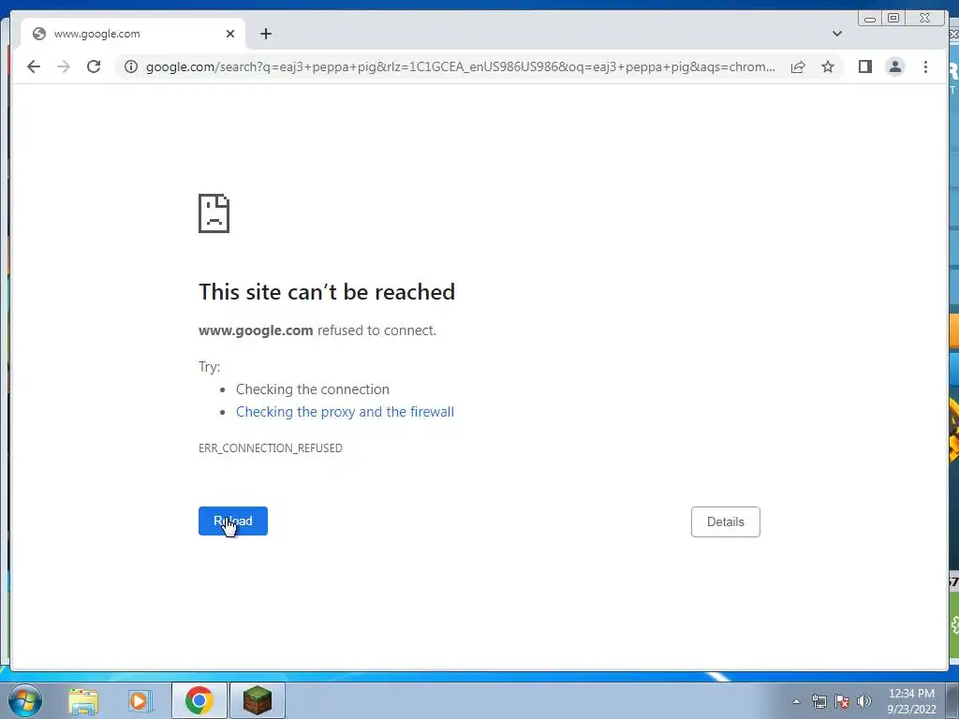The image size is (959, 719).
Task: Click the 'This site can't be reached' heading
Action: coord(327,292)
